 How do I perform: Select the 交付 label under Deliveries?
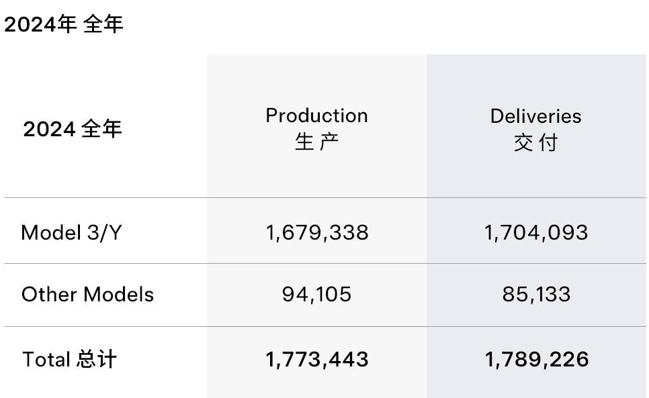pyautogui.click(x=535, y=143)
